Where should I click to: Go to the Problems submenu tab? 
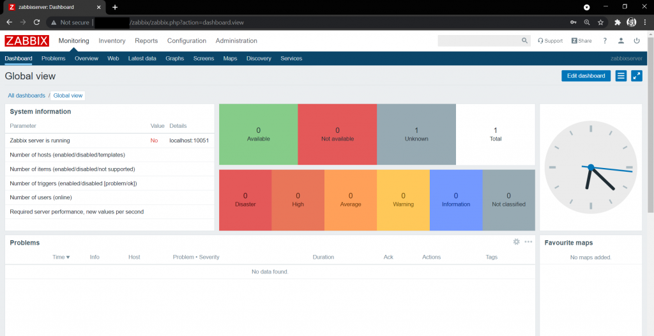54,58
